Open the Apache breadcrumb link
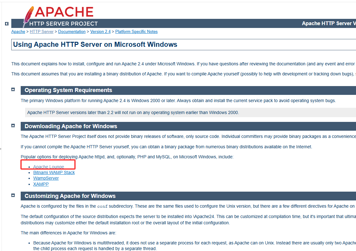This screenshot has height=251, width=356. 18,32
